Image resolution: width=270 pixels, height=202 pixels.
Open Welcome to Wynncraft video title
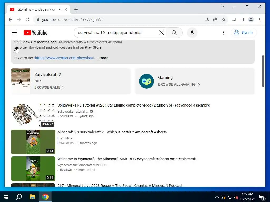(x=127, y=159)
